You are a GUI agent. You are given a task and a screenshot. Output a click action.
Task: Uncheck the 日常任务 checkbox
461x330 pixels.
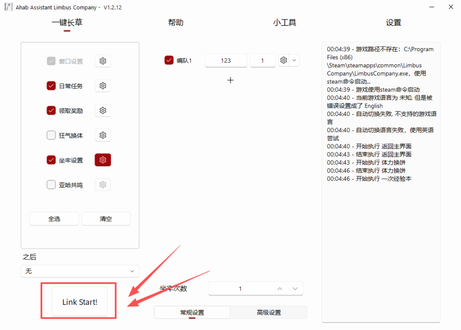pos(51,86)
